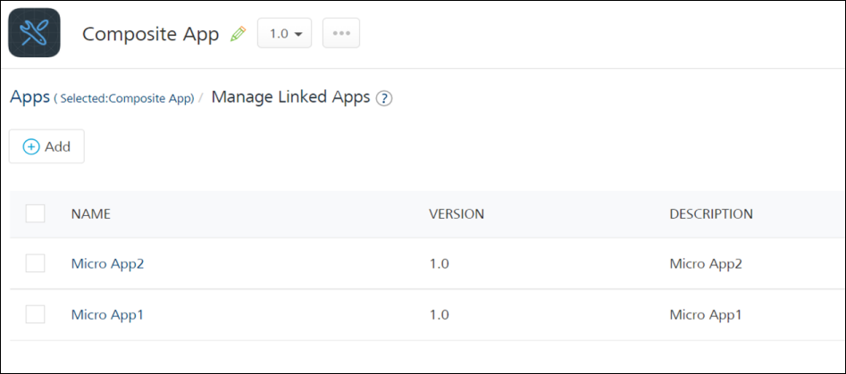Click the Micro App1 description cell
The image size is (846, 374).
(706, 315)
